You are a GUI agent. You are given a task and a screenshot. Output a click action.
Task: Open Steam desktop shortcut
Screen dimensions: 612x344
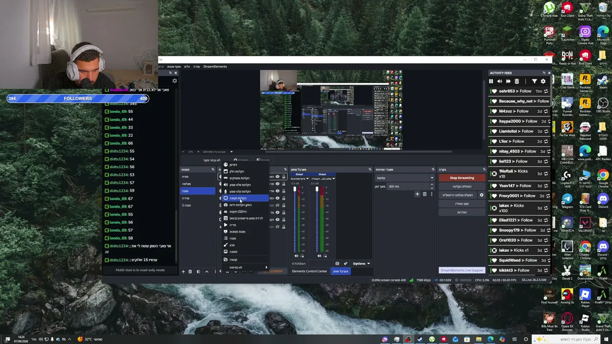pyautogui.click(x=603, y=81)
